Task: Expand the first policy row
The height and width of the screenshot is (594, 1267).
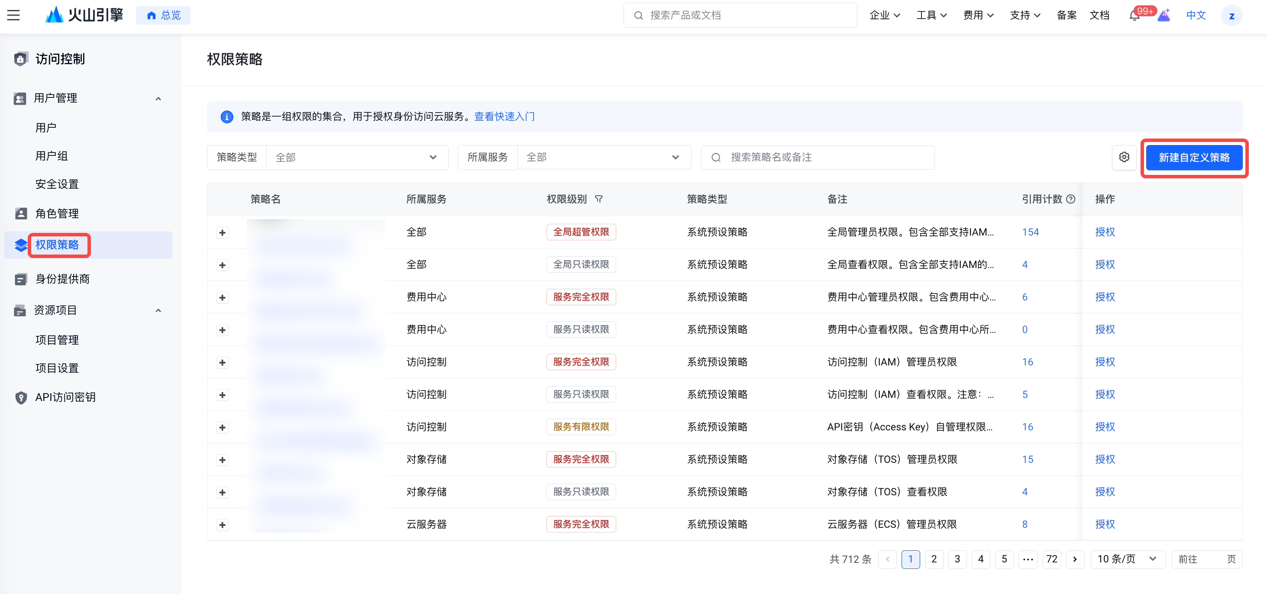Action: 222,232
